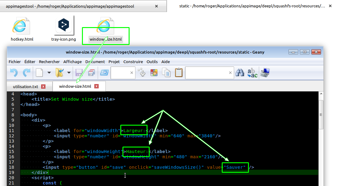This screenshot has height=186, width=338.
Task: Open the Fichier menu
Action: [15, 62]
